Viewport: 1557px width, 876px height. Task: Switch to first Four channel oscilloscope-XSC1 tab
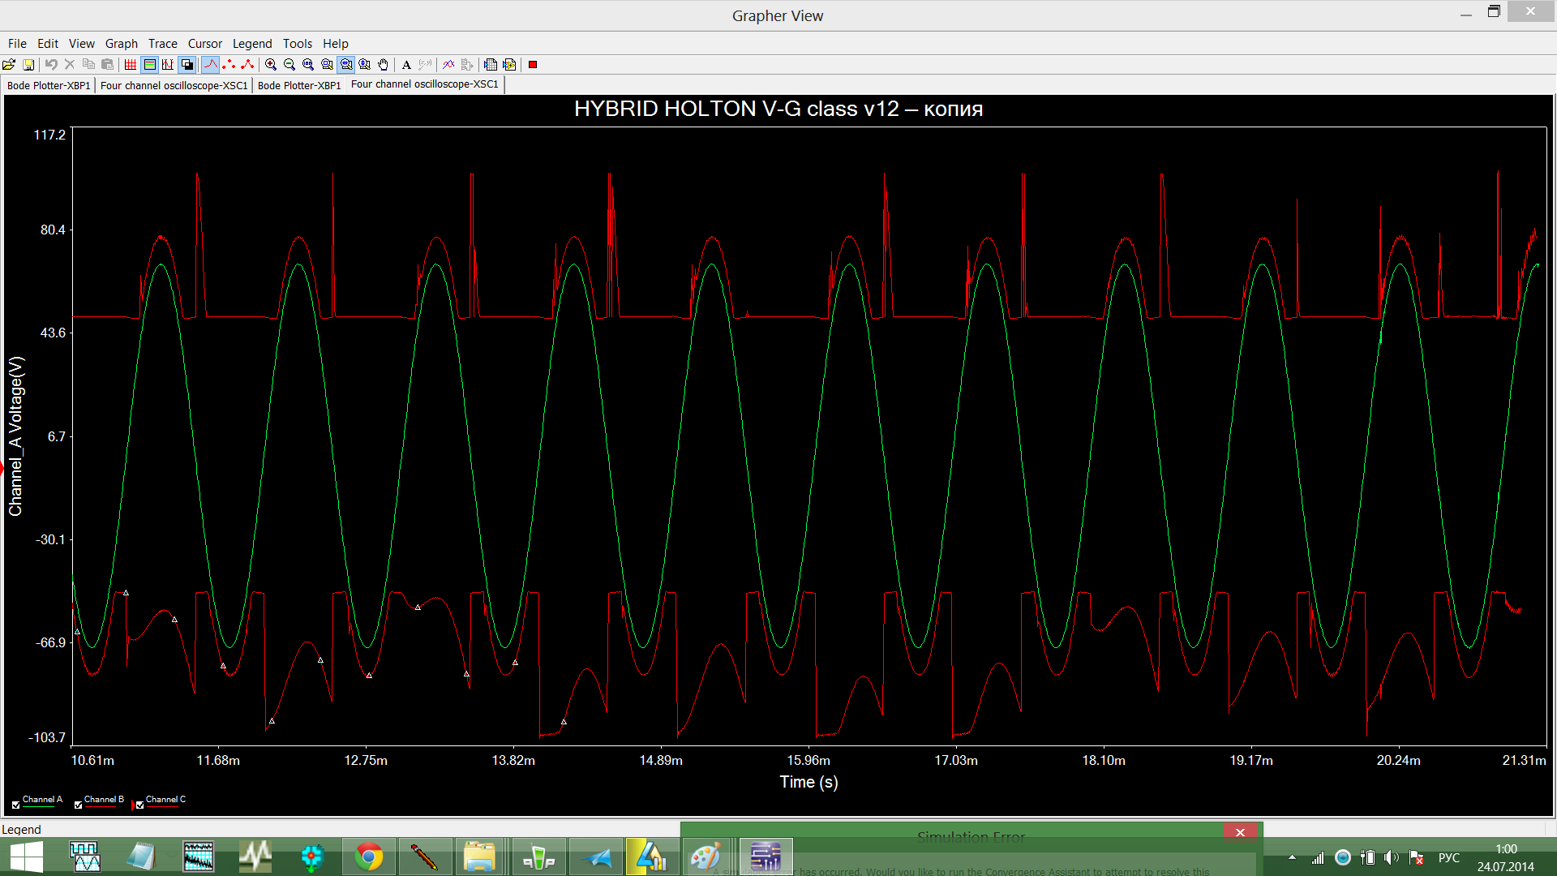[174, 85]
